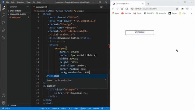Click the feedback icon in status bar
The image size is (195, 110).
pos(102,108)
